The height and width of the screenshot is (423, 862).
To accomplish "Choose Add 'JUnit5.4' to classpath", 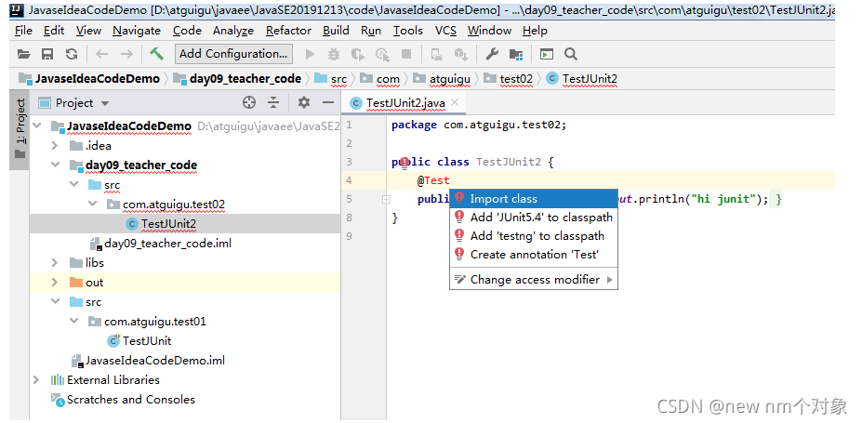I will (x=533, y=217).
